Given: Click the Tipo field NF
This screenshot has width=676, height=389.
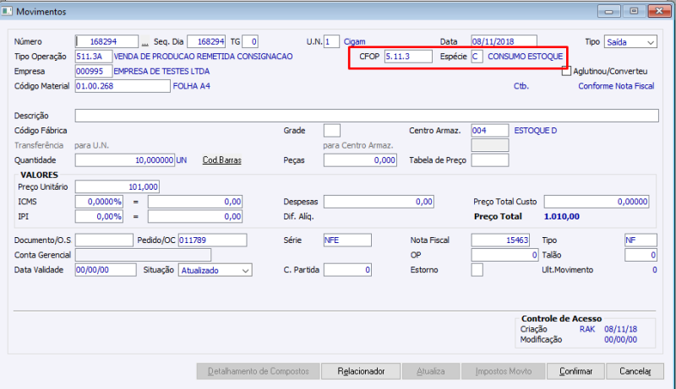Looking at the screenshot, I should [641, 240].
